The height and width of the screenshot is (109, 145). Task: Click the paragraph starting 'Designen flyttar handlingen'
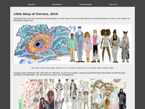coord(70,74)
